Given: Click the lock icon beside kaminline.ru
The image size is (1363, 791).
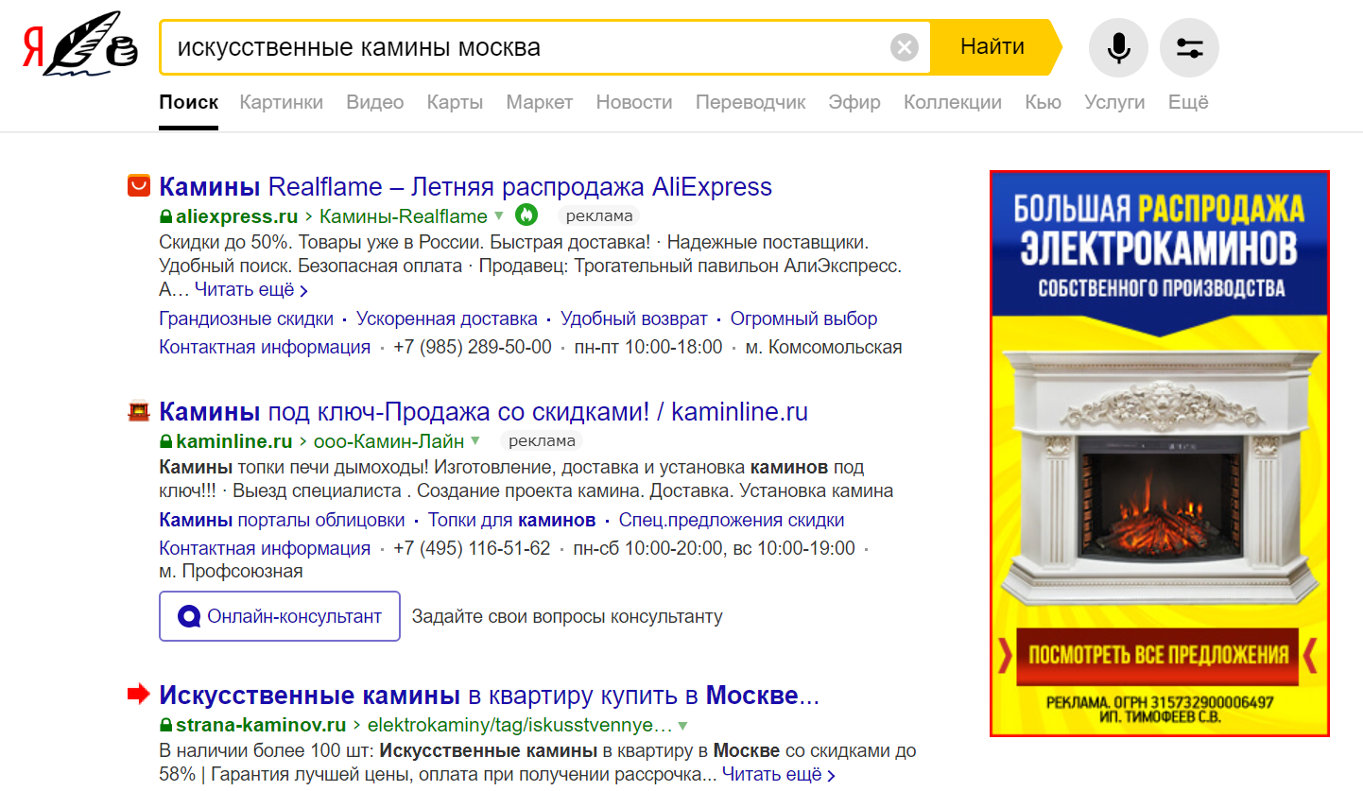Looking at the screenshot, I should pyautogui.click(x=166, y=441).
